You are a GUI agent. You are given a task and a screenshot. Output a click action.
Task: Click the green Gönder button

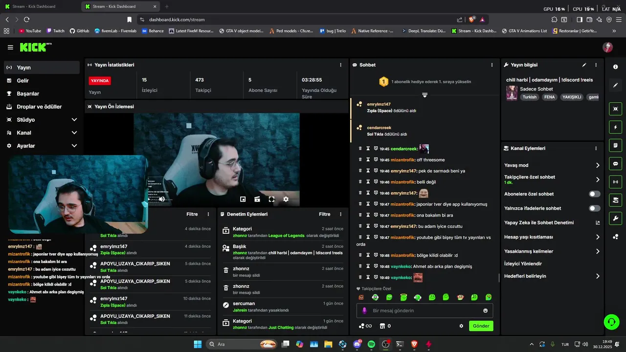(481, 326)
